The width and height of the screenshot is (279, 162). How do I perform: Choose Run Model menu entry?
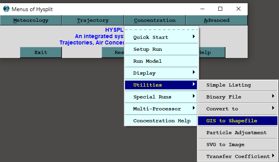(162, 61)
